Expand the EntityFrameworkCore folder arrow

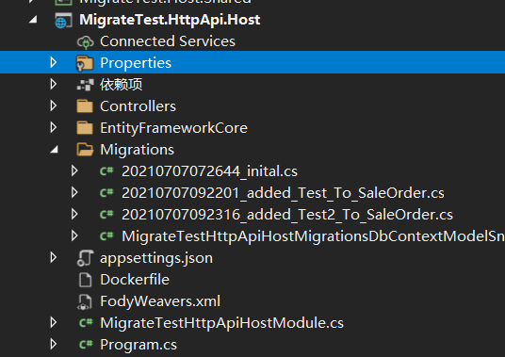(54, 128)
